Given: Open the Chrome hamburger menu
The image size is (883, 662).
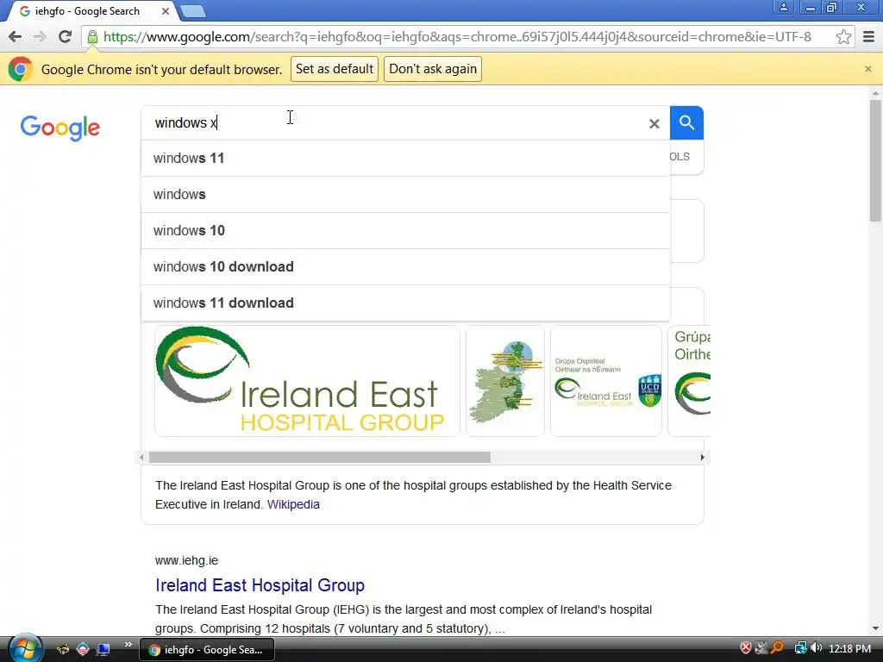Looking at the screenshot, I should (869, 37).
